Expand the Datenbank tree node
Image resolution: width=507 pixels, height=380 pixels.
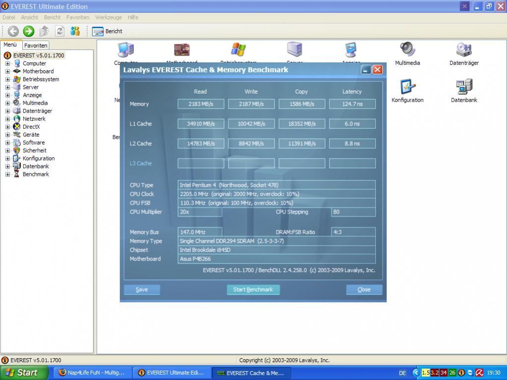point(7,166)
